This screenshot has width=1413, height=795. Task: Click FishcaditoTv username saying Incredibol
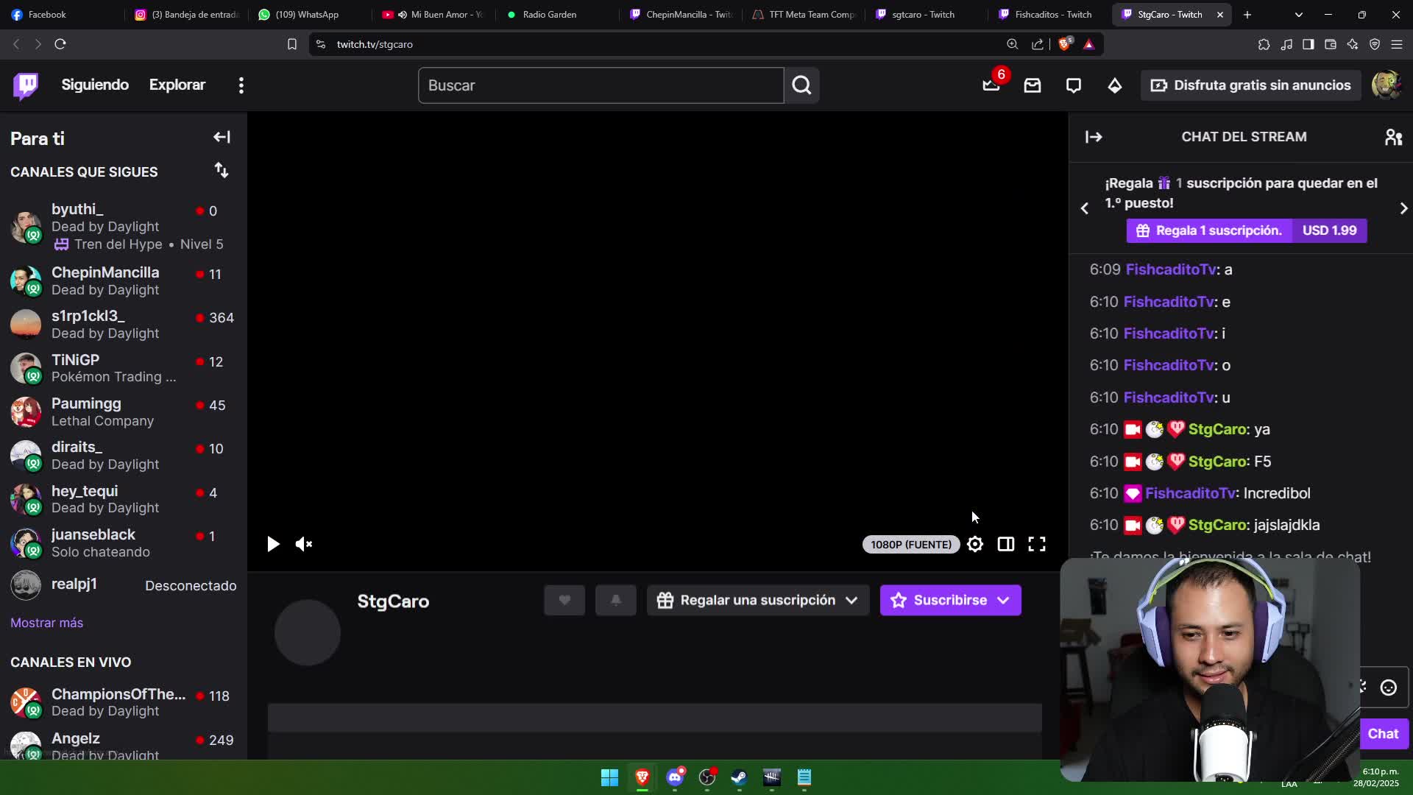[x=1190, y=493]
